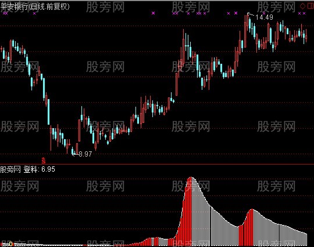Click the red S signal marker
Screen dimensions: 314x247
tap(44, 161)
